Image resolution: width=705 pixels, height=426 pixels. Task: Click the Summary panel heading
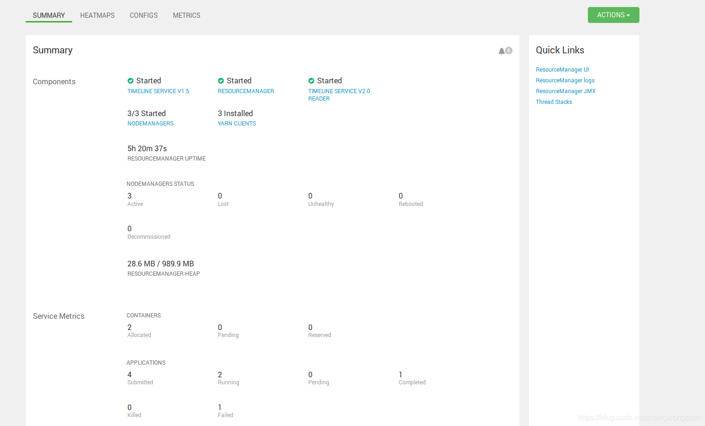[52, 50]
